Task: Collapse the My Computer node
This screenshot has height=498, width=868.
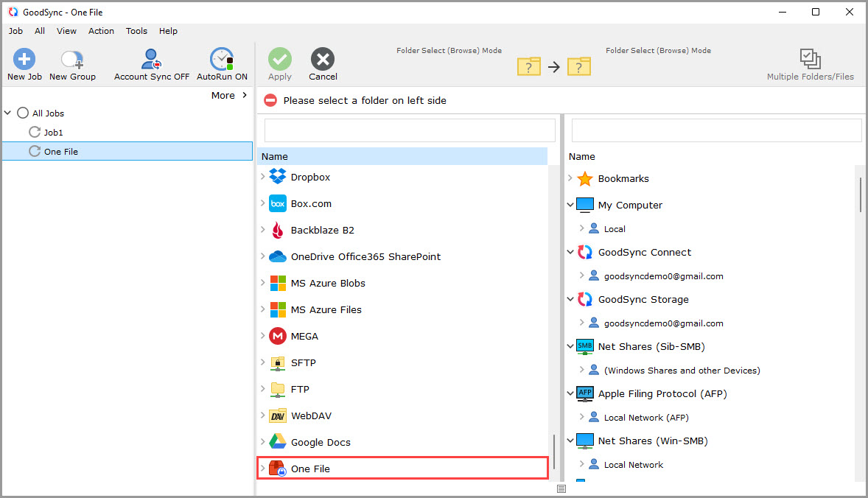Action: pos(570,205)
